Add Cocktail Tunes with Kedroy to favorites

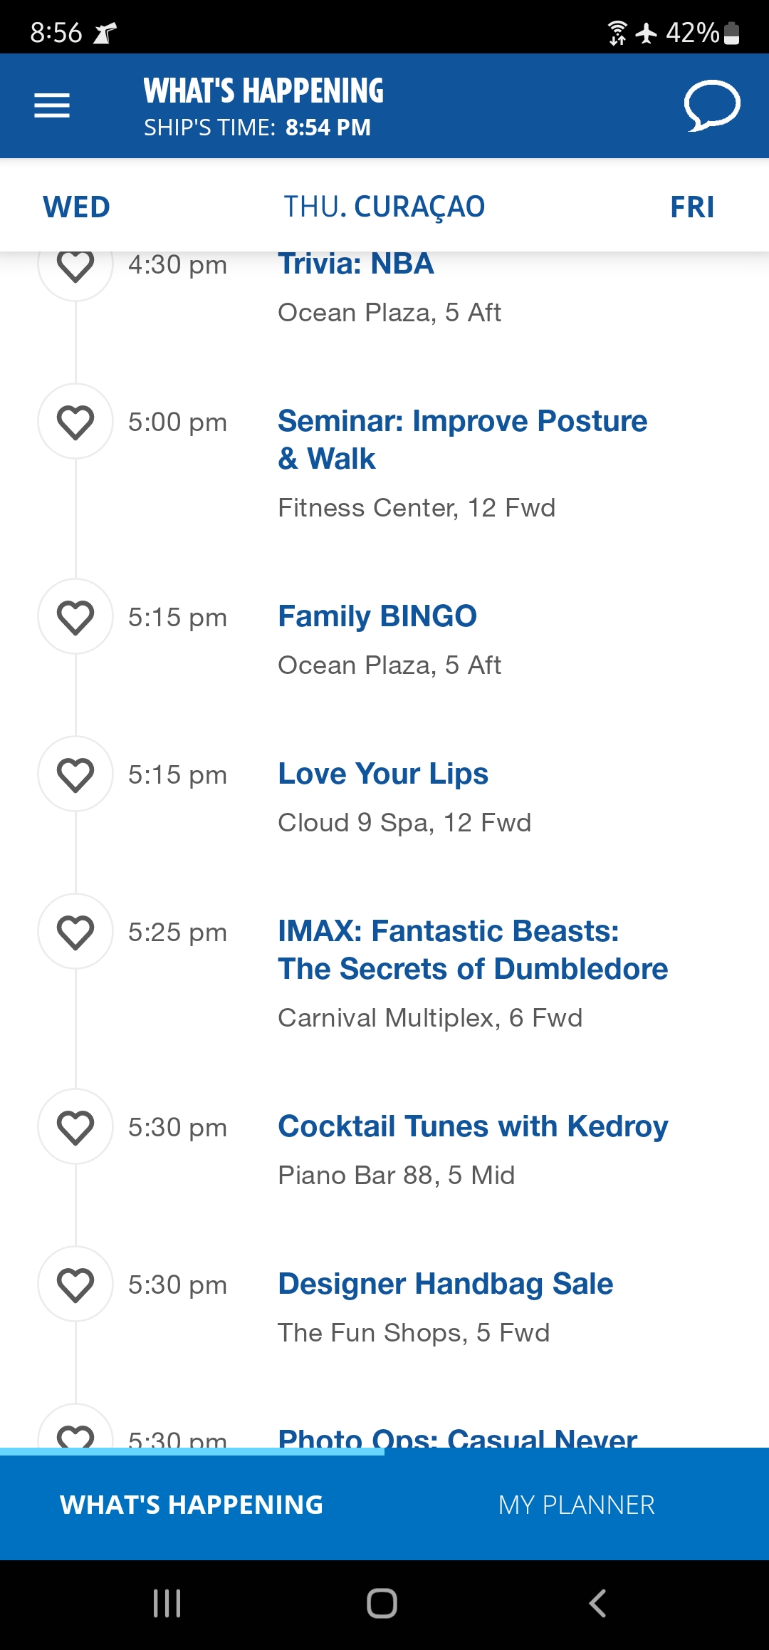point(75,1127)
